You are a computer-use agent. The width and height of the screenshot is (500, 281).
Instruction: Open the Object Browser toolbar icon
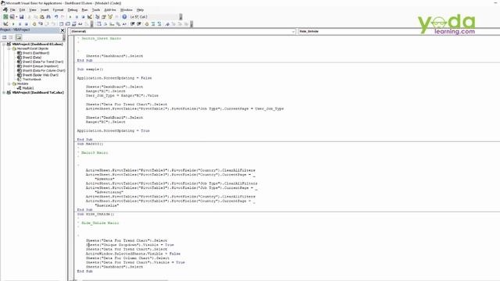coord(110,16)
